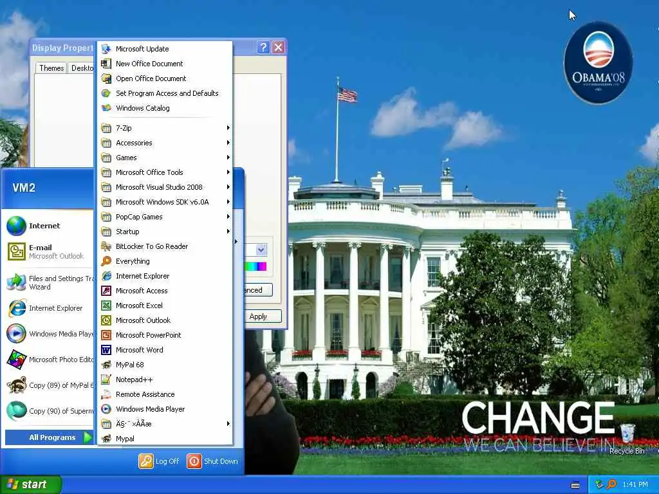
Task: Click Shut Down button
Action: point(212,461)
